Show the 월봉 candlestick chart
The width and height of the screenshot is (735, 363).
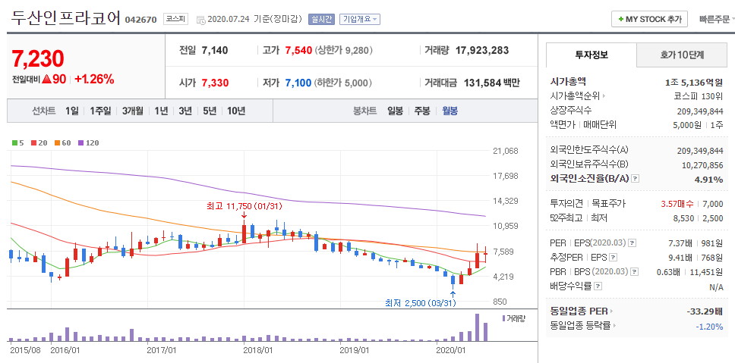450,111
